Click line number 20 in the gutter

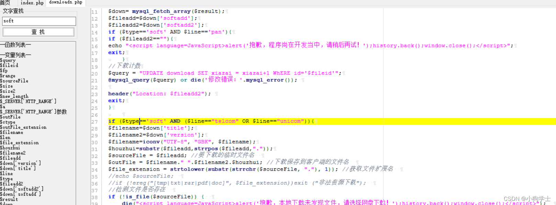(x=94, y=74)
